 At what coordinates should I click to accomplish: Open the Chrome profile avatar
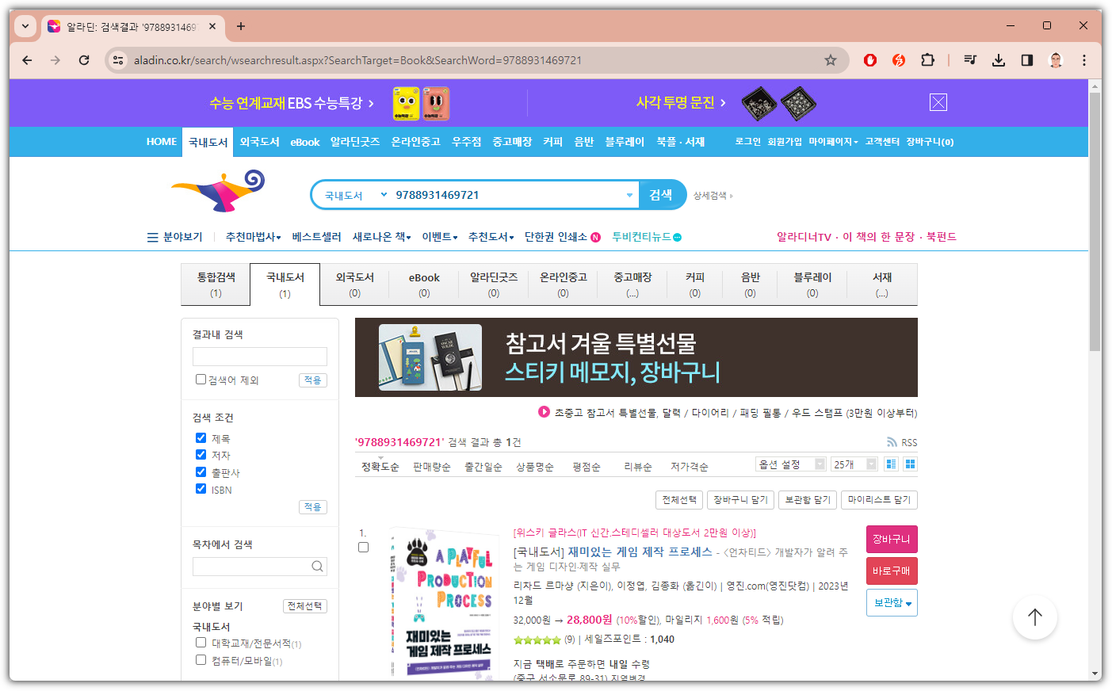pos(1056,60)
